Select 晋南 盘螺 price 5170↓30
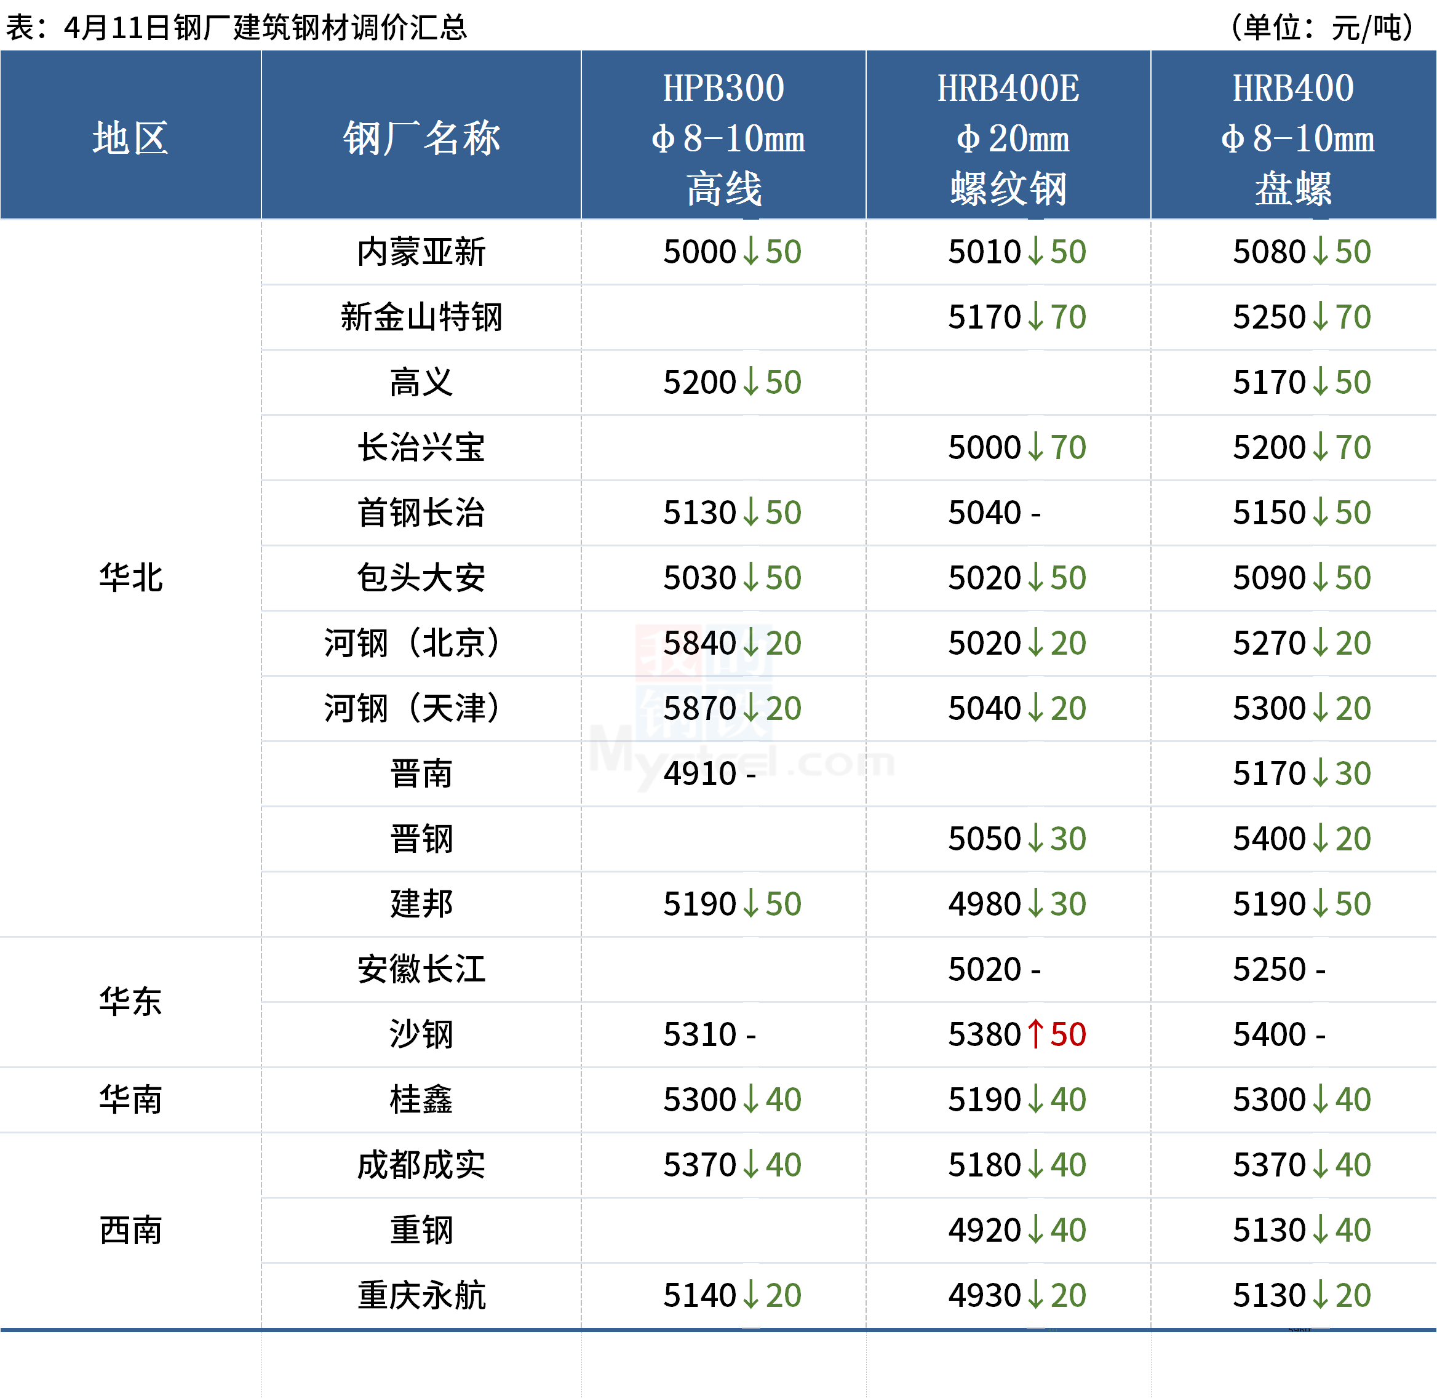This screenshot has width=1437, height=1398. (1302, 773)
